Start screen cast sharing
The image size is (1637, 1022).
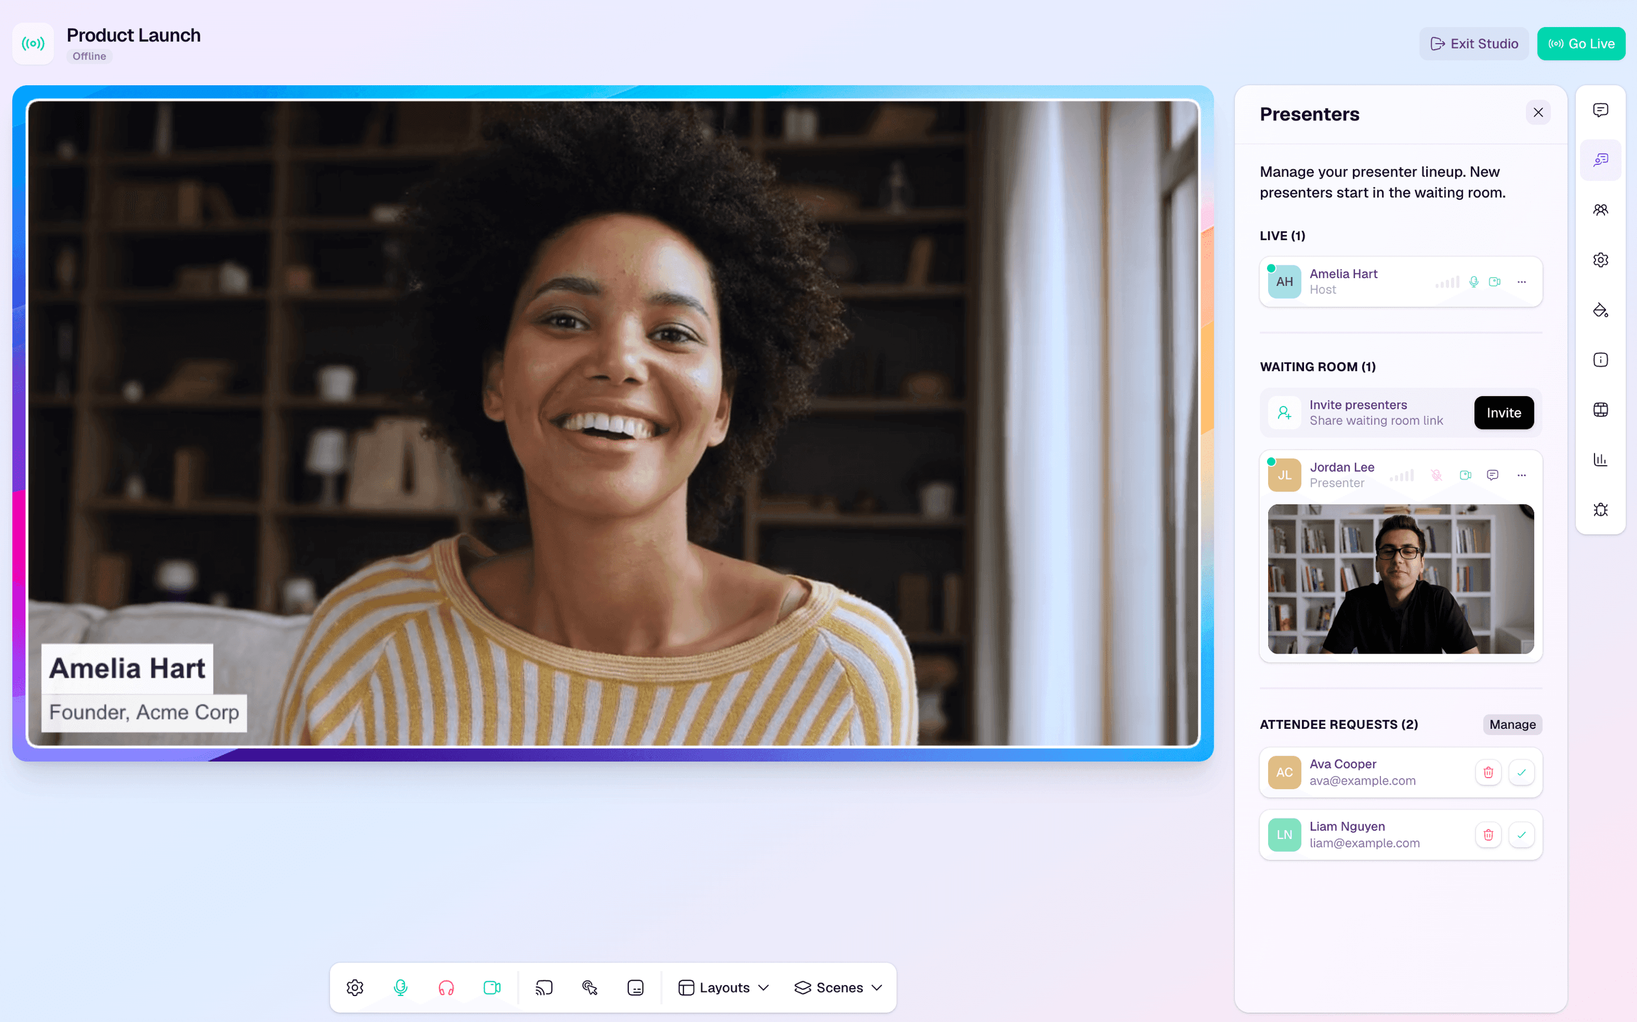tap(544, 988)
